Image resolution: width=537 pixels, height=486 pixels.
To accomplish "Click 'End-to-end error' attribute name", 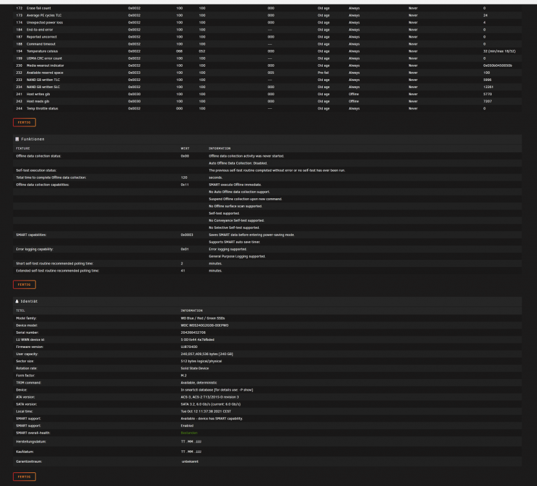I will coord(39,30).
